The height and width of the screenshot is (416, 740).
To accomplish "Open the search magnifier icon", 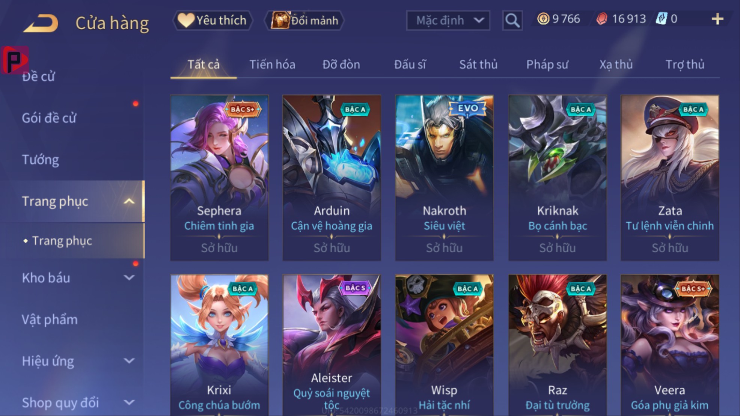I will (512, 20).
